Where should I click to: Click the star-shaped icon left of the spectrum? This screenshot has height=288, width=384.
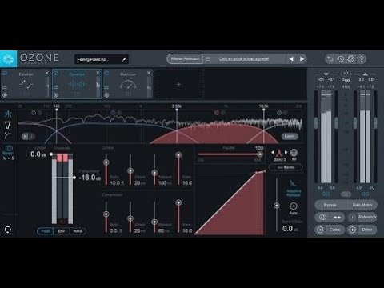point(8,114)
